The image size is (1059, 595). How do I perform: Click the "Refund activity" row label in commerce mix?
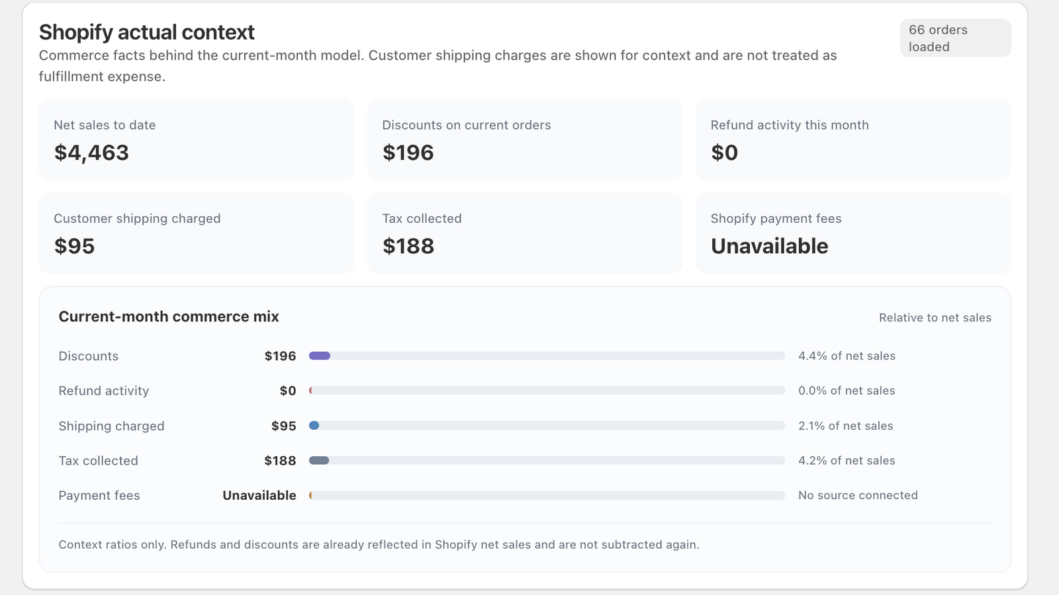click(104, 391)
